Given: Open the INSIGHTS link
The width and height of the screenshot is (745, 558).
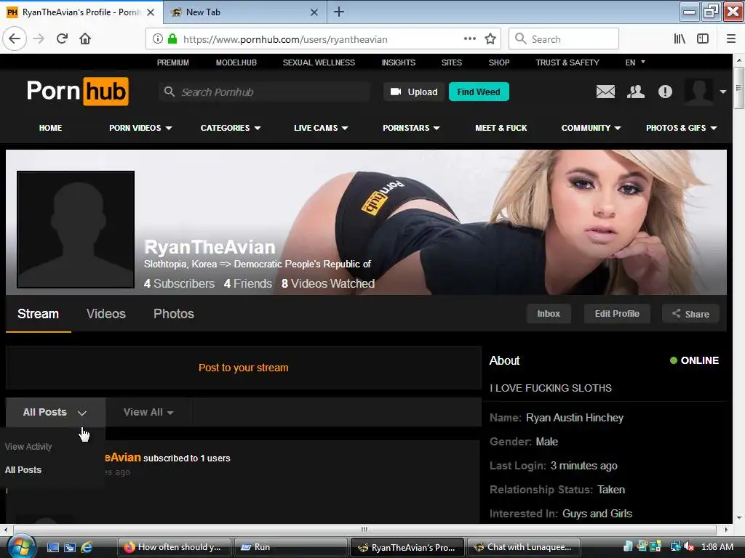Looking at the screenshot, I should coord(398,62).
